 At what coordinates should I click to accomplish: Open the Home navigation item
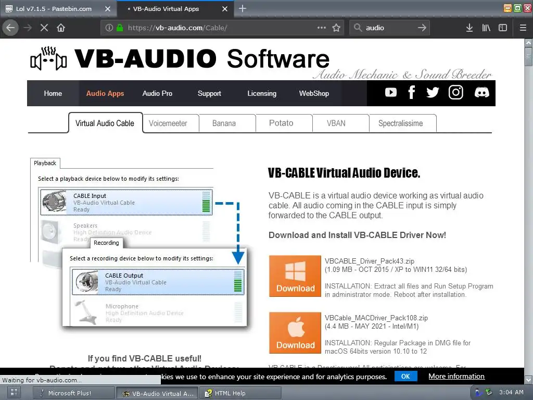(x=53, y=93)
